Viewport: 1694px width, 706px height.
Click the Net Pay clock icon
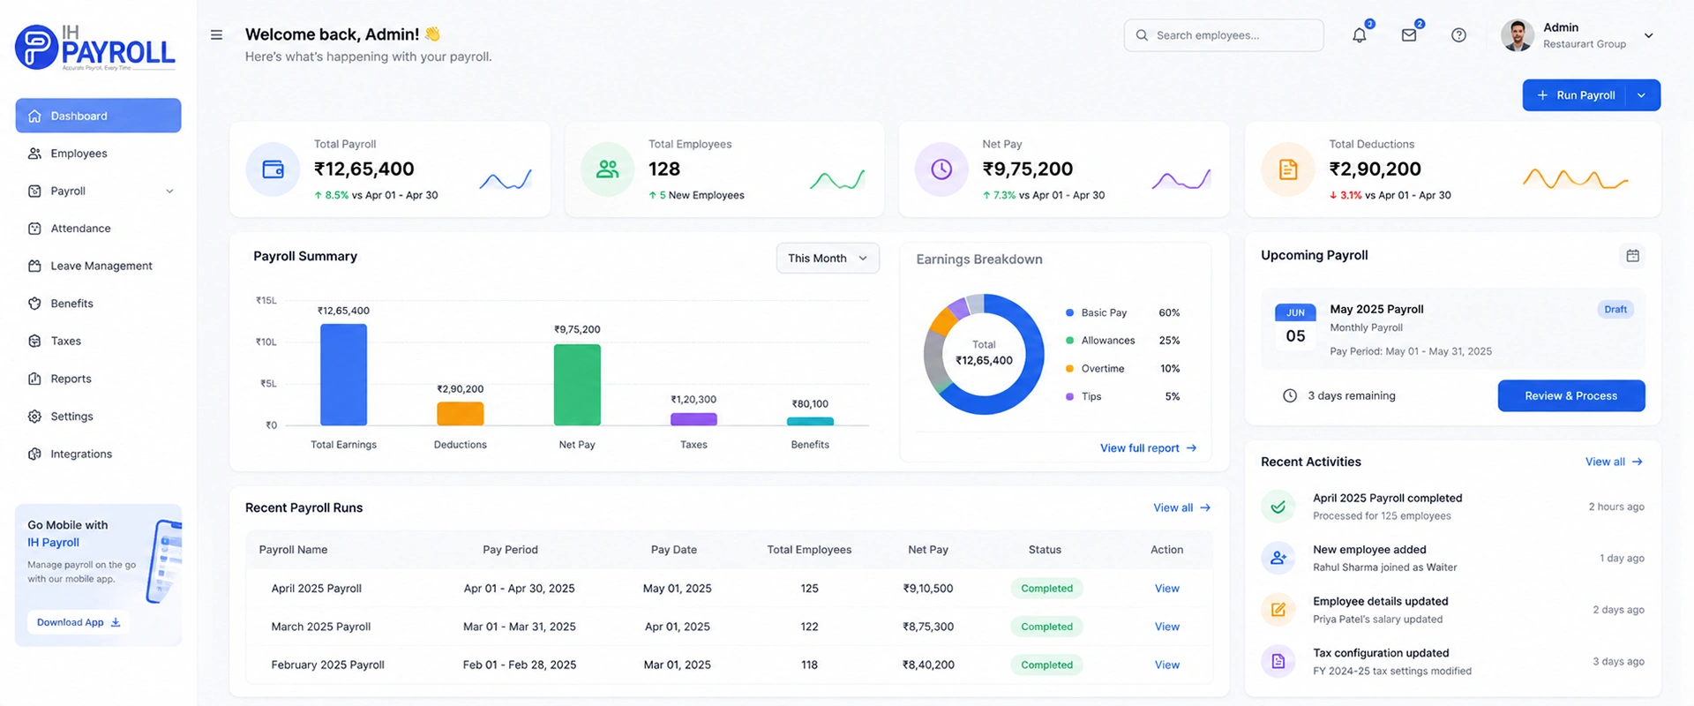[941, 169]
